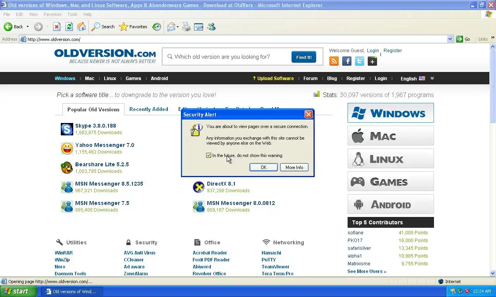Select the Popular Old Versions tab
The height and width of the screenshot is (297, 496).
tap(93, 109)
